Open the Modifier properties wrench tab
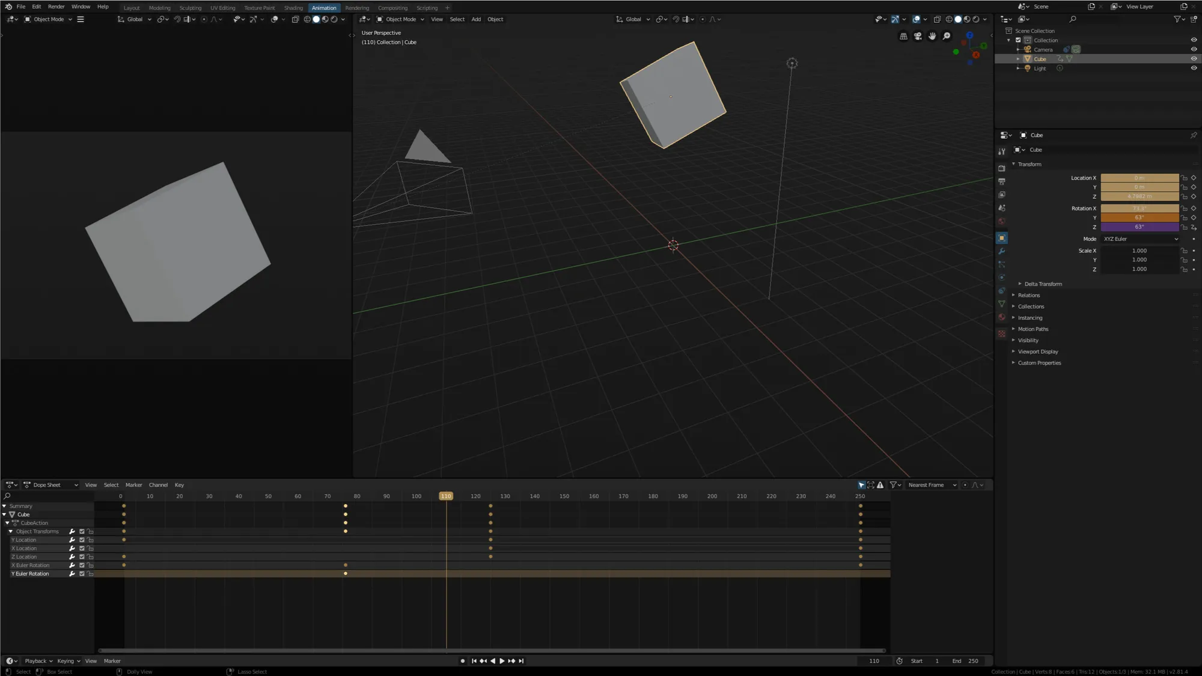Image resolution: width=1202 pixels, height=676 pixels. [1002, 251]
